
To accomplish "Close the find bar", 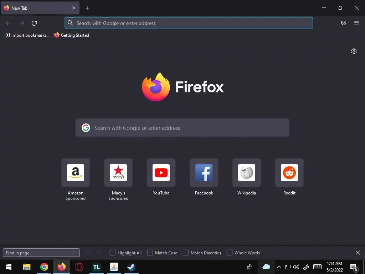I will tap(358, 253).
